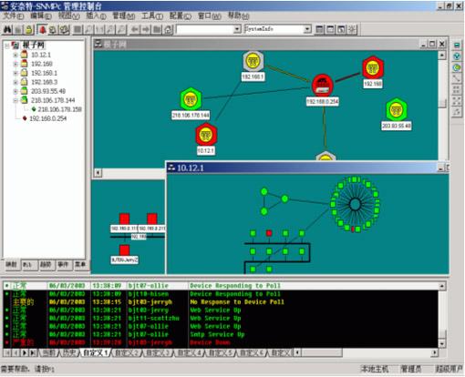Switch to the 历史 event log tab
This screenshot has width=465, height=377.
[x=69, y=352]
